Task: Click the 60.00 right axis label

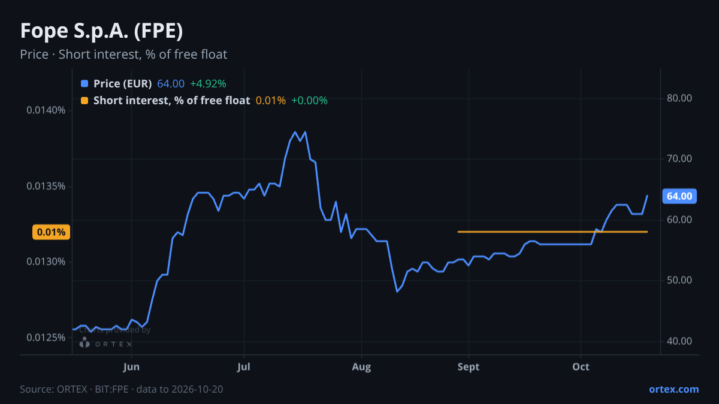Action: click(x=679, y=220)
